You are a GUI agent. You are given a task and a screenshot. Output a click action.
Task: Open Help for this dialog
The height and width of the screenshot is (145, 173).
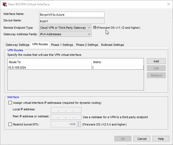point(161,139)
